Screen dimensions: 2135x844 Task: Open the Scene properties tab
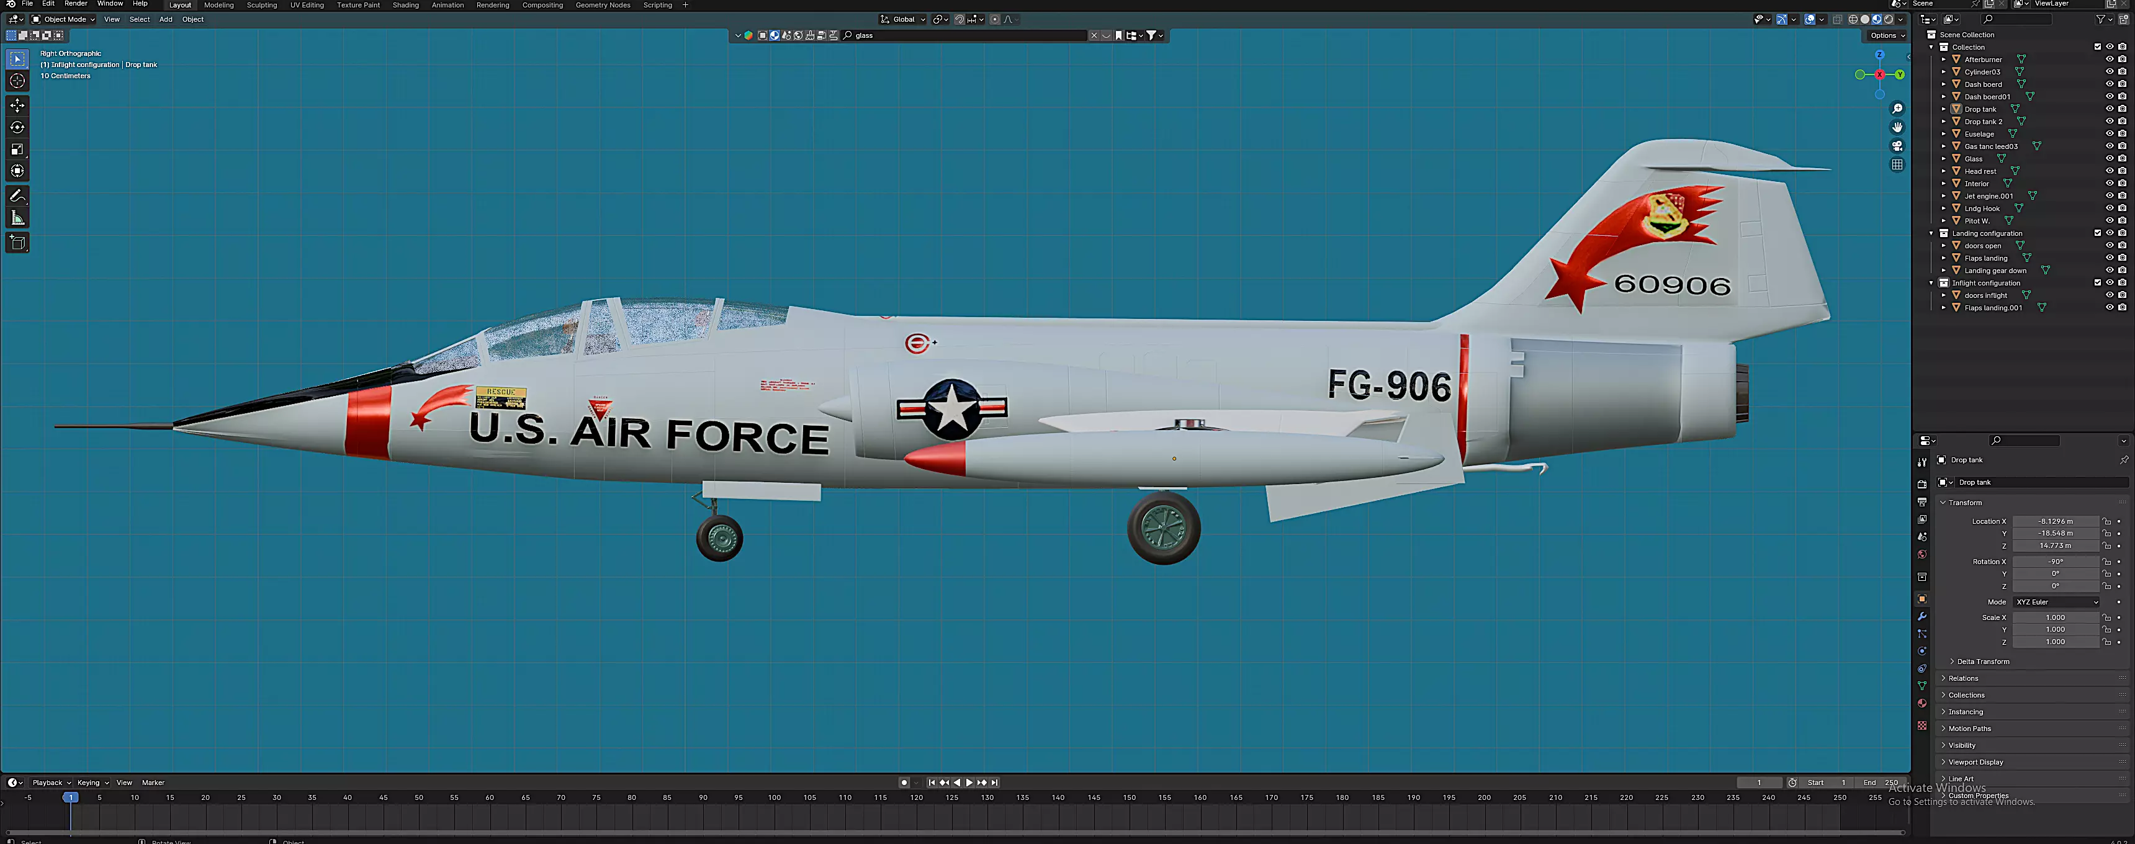point(1922,536)
